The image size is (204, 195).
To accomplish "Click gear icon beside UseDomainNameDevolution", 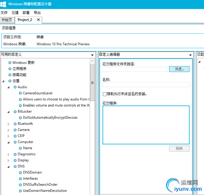I will tap(20, 191).
